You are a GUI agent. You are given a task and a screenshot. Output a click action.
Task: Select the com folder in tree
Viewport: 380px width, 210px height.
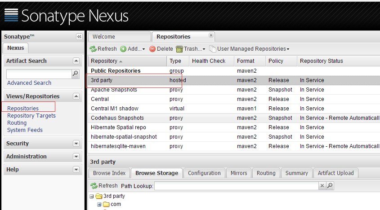coord(116,204)
